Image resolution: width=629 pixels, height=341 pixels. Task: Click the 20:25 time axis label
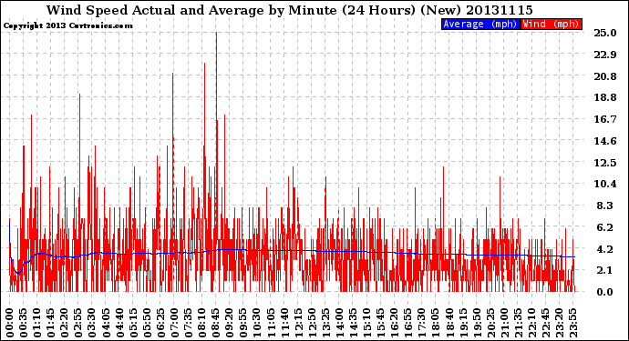(x=490, y=323)
